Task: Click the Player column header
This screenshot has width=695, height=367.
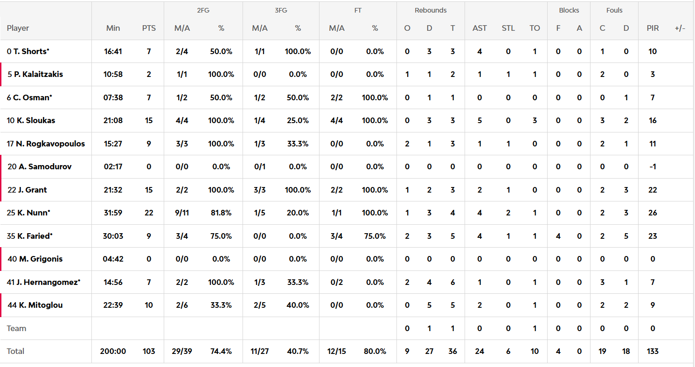Action: (x=18, y=28)
